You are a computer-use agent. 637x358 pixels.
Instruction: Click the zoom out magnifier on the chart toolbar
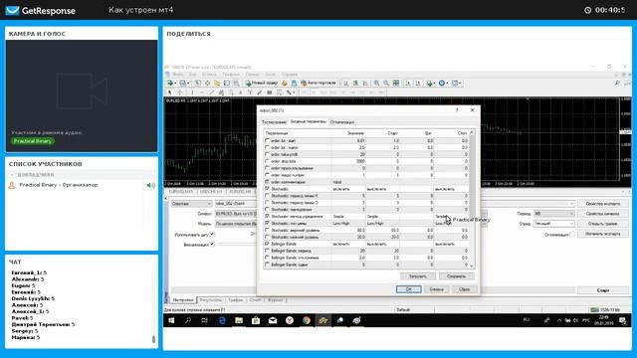386,83
